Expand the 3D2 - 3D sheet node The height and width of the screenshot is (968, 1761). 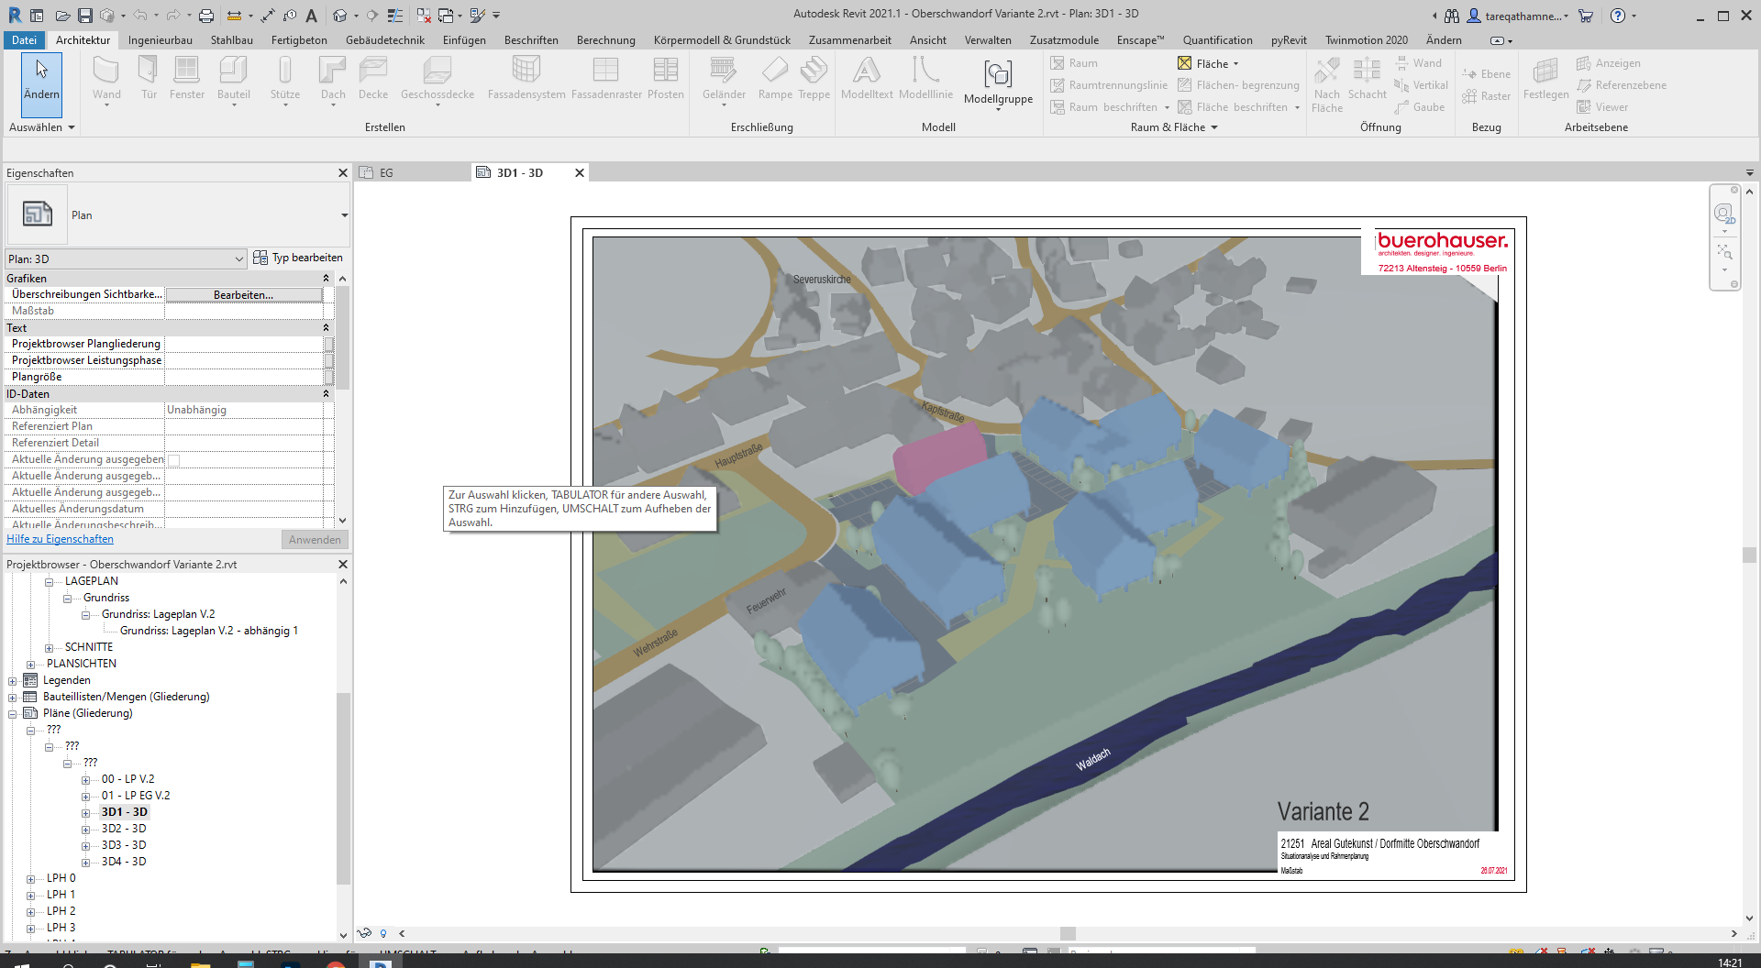click(85, 830)
